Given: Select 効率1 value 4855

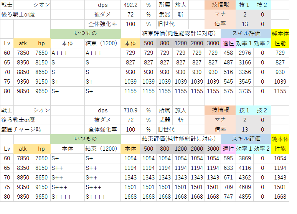Looking at the screenshot, I should 245,197.
